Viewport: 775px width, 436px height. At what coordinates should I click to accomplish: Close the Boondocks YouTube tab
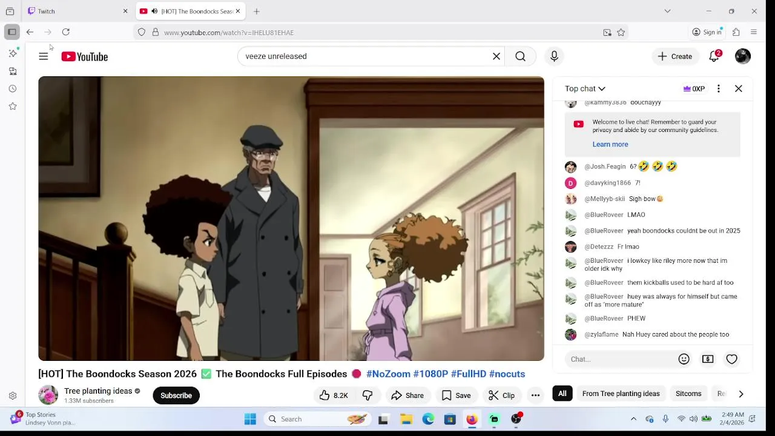point(237,11)
